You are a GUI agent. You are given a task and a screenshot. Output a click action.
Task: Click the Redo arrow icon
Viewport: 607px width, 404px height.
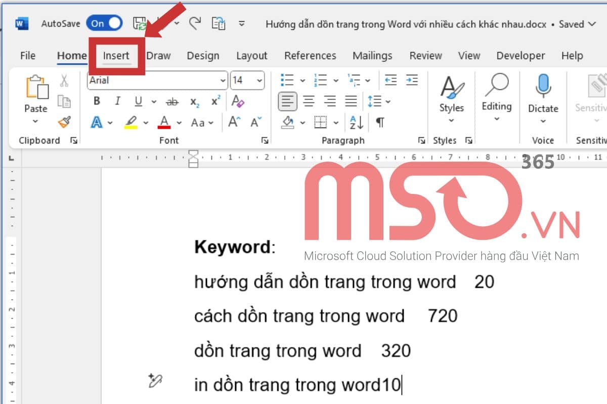click(195, 23)
